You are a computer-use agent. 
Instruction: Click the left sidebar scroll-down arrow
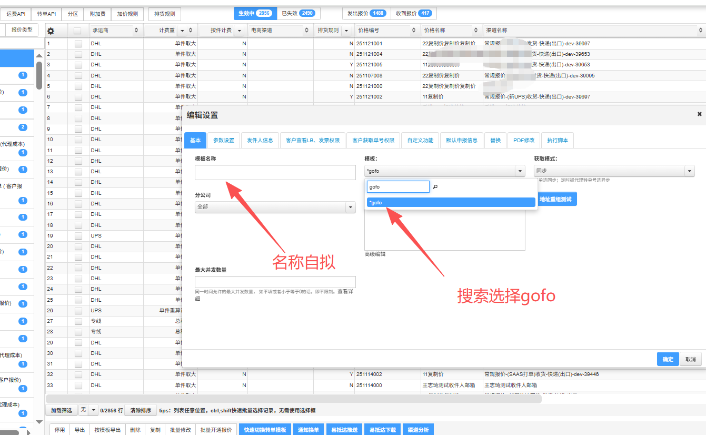pos(39,422)
